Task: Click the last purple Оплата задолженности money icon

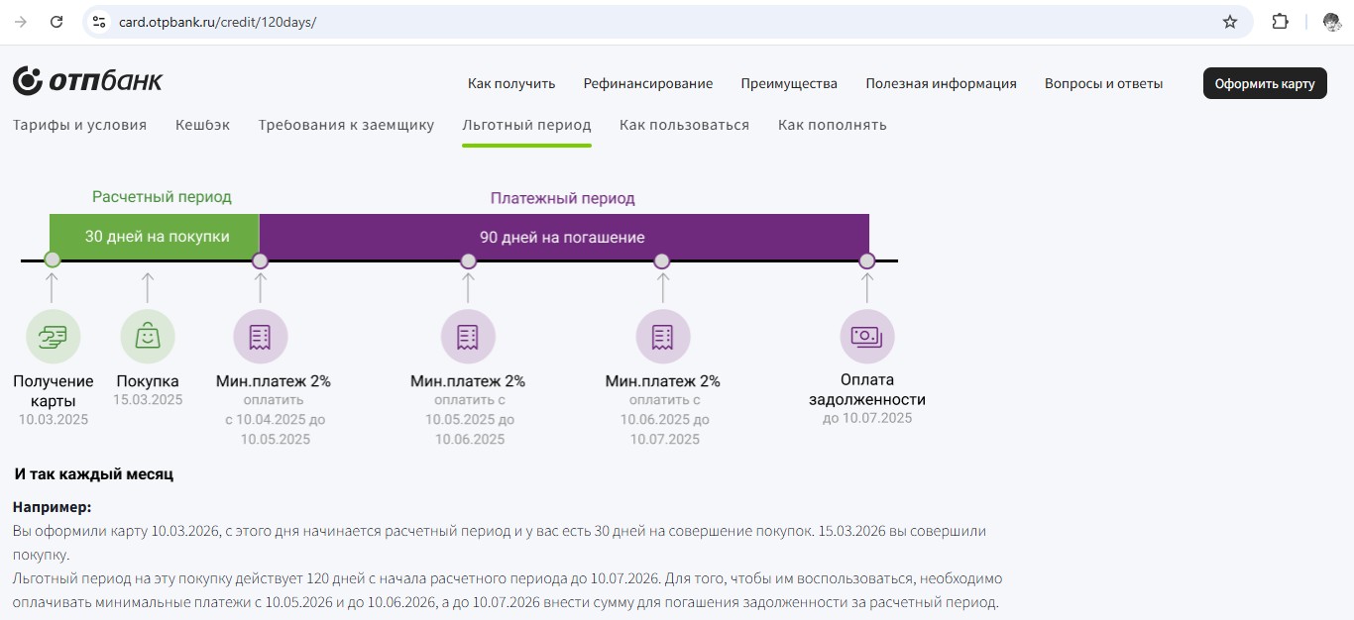Action: 866,337
